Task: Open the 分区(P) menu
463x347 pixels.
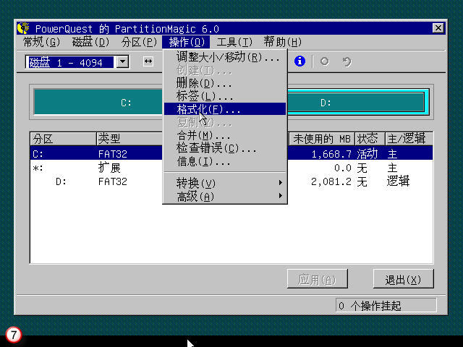Action: click(139, 42)
